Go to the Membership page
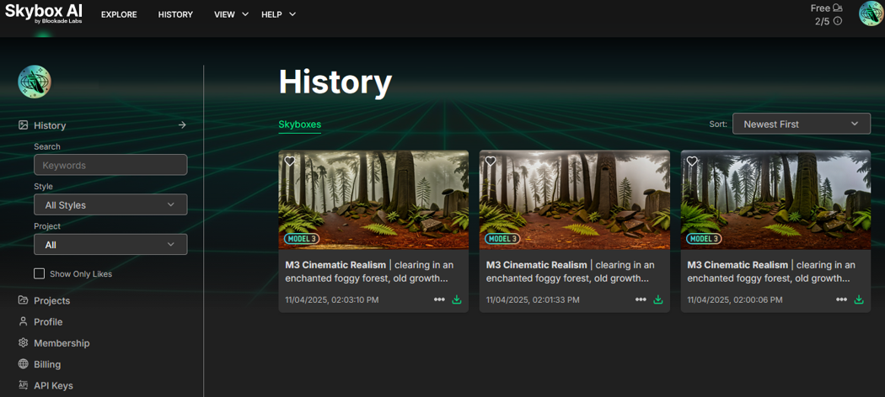 coord(62,343)
